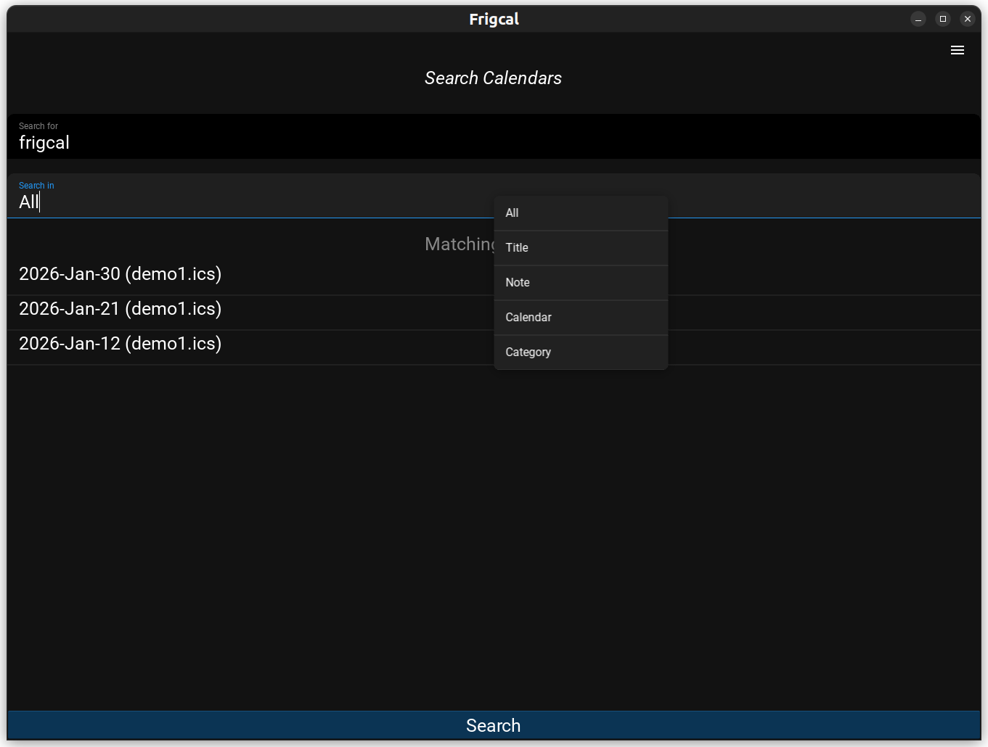Image resolution: width=988 pixels, height=747 pixels.
Task: Open the 2026-Jan-21 (demo1.ics) result
Action: (121, 309)
